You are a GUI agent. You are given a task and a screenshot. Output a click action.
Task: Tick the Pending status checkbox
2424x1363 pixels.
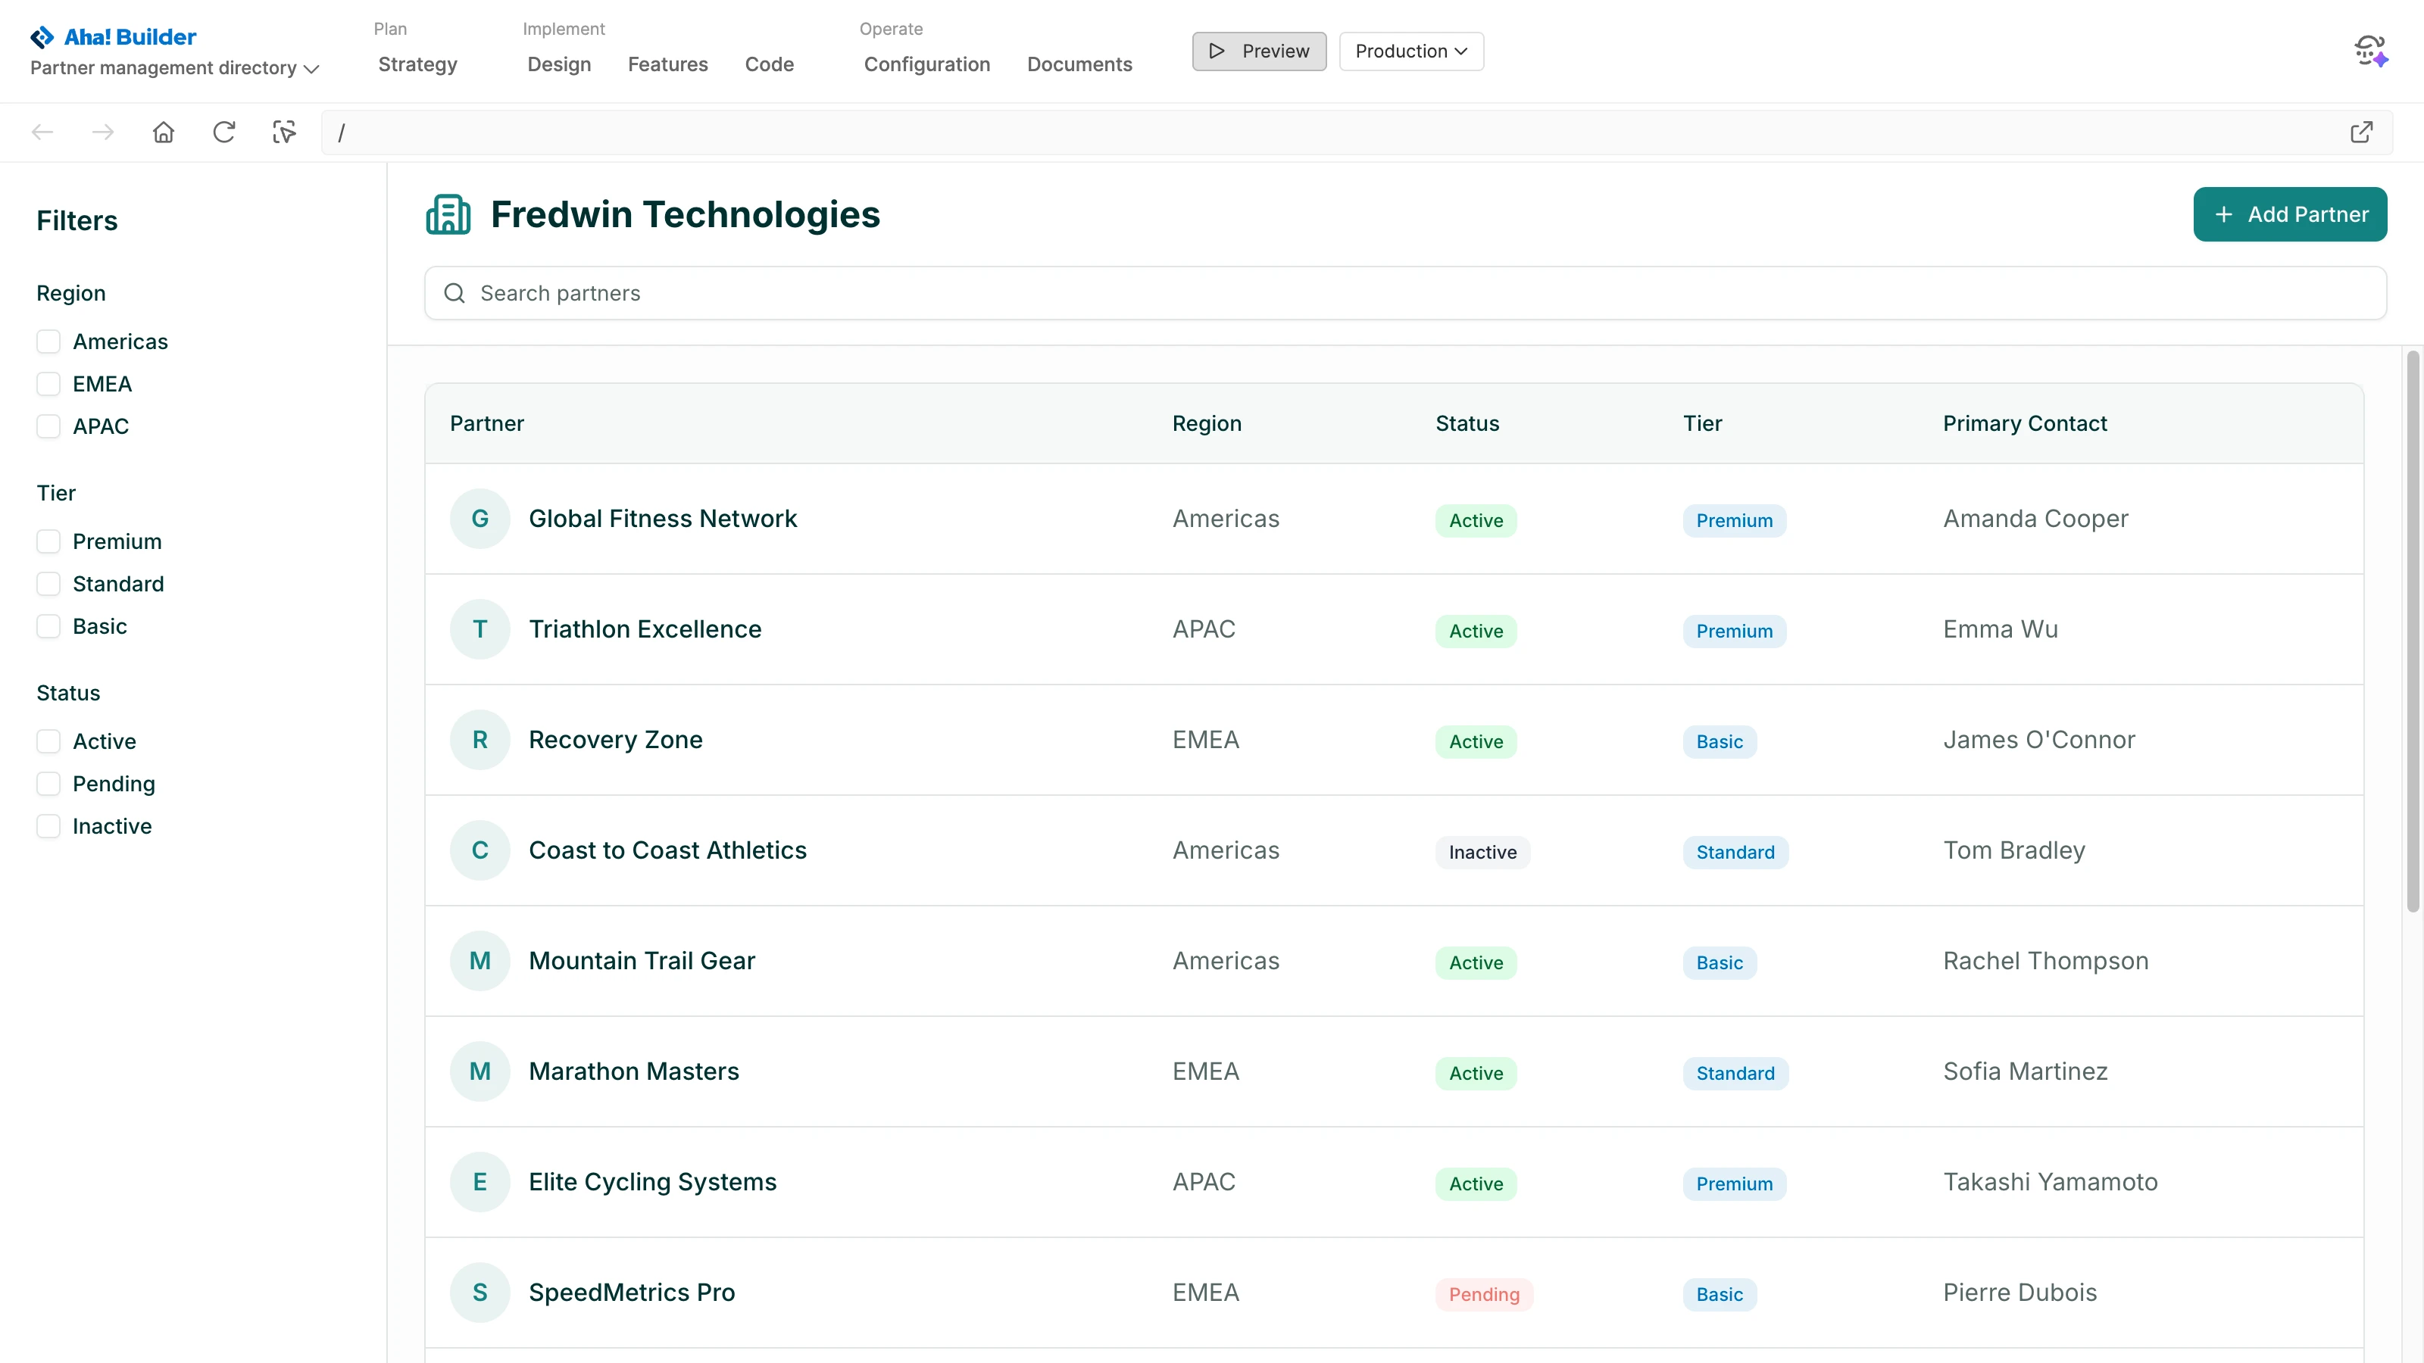[48, 784]
